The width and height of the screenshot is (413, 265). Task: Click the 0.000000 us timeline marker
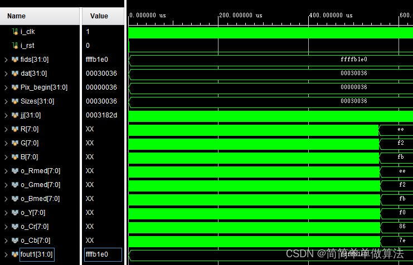point(148,15)
